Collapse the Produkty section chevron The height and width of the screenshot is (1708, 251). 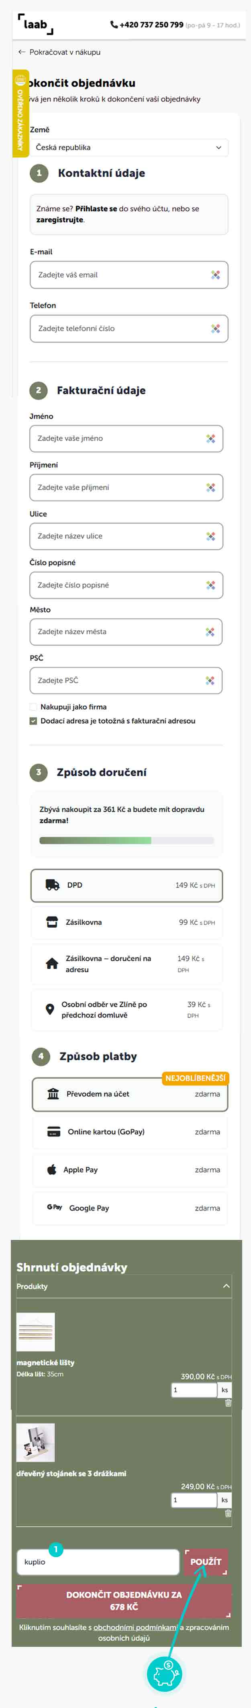coord(226,1286)
